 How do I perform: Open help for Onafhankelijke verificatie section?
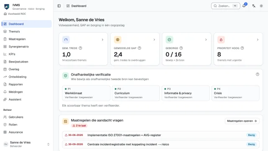pos(258,74)
